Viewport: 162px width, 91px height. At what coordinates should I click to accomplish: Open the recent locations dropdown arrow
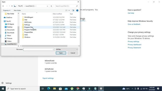(x=9, y=6)
